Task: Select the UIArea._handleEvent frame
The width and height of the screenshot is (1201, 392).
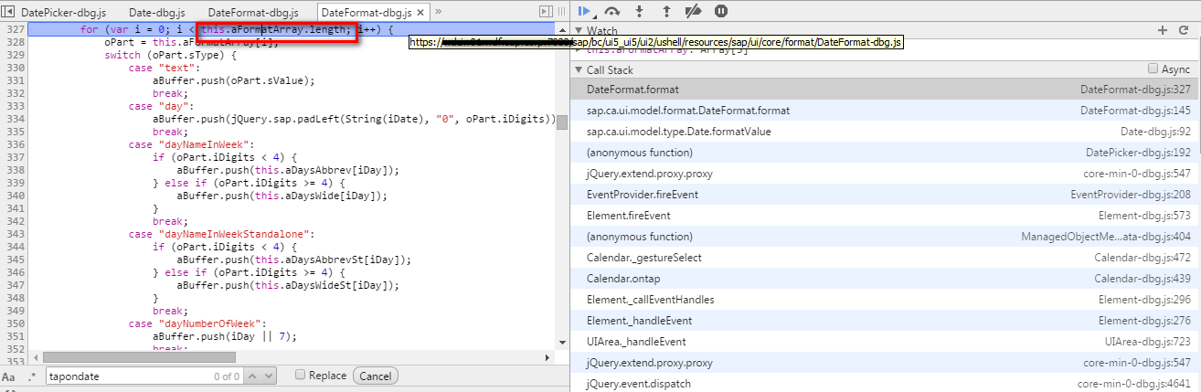Action: pos(885,341)
